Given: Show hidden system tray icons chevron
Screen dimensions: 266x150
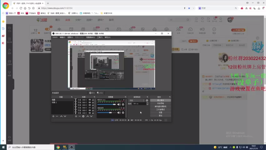Looking at the screenshot, I should [230, 147].
